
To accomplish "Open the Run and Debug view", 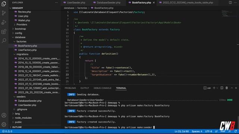I will click(x=4, y=22).
